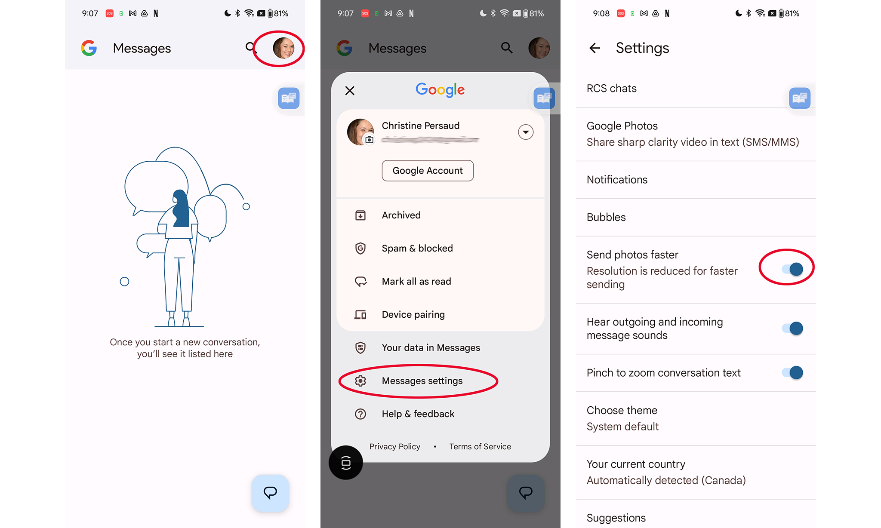Tap the search icon in Messages
The image size is (881, 528).
click(x=250, y=49)
